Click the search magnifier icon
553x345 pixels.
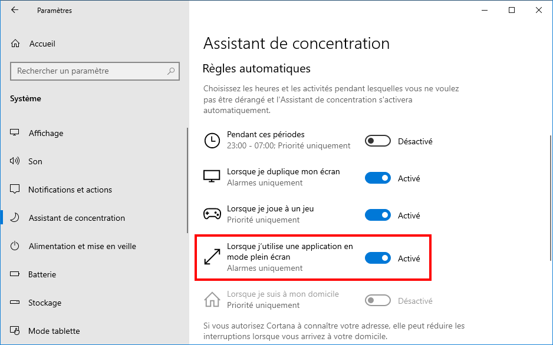pyautogui.click(x=171, y=71)
